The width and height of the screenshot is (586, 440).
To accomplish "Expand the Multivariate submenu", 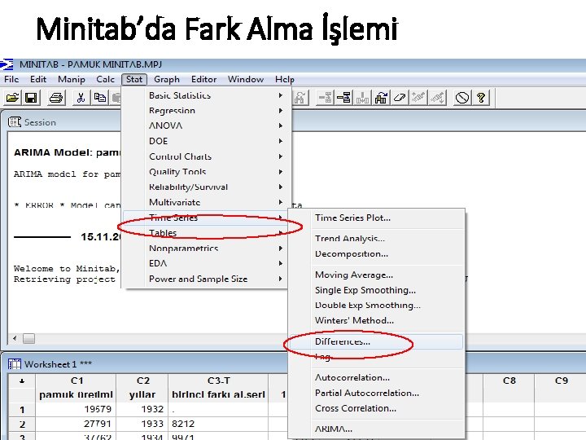I will pos(207,202).
